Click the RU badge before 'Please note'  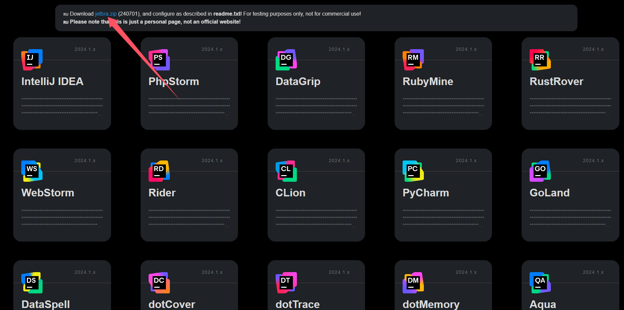click(66, 22)
